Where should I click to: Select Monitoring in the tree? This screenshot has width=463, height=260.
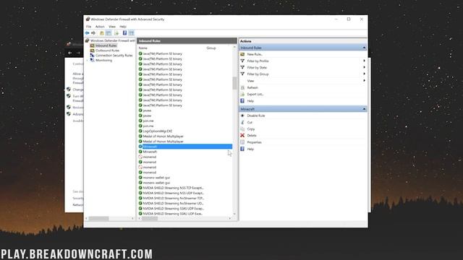pos(101,61)
